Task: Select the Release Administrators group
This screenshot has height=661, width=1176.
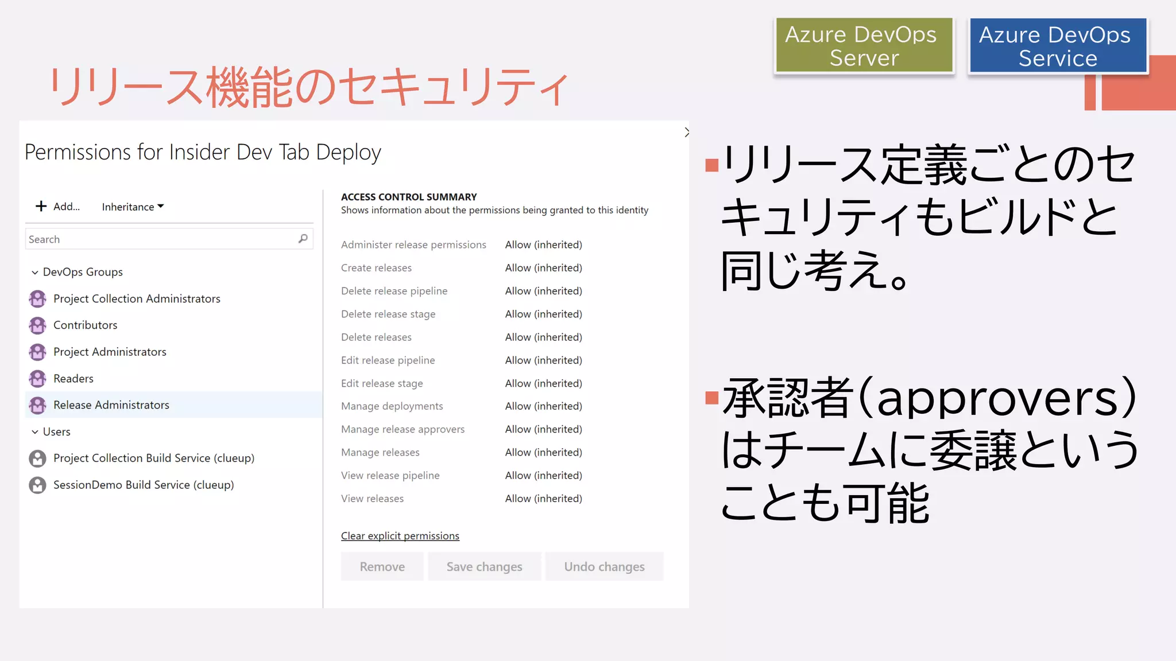Action: (x=173, y=405)
